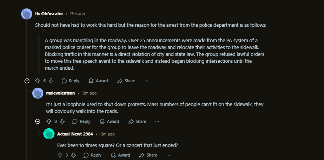
Task: Reply to malevolentson's comment
Action: (81, 121)
